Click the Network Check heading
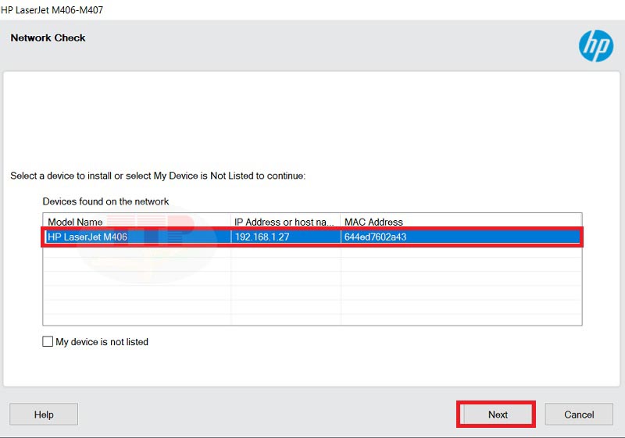This screenshot has height=438, width=625. point(48,37)
